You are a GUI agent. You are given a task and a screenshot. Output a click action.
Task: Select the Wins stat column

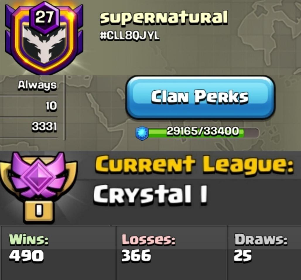tap(58, 253)
